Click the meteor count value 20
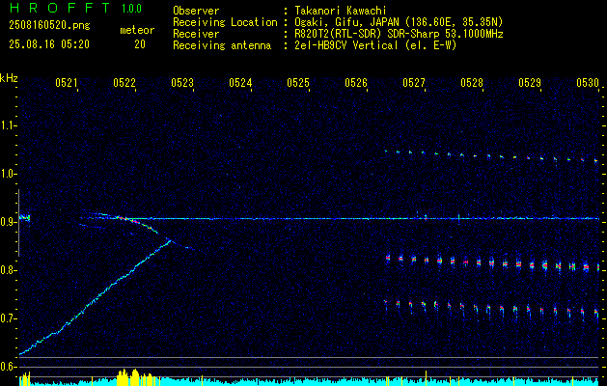Viewport: 607px width, 386px height. pos(140,44)
